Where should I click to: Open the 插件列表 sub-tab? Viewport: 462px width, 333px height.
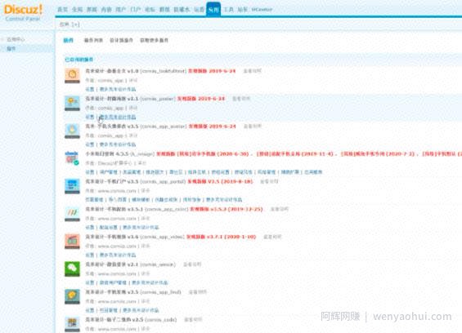coord(93,40)
